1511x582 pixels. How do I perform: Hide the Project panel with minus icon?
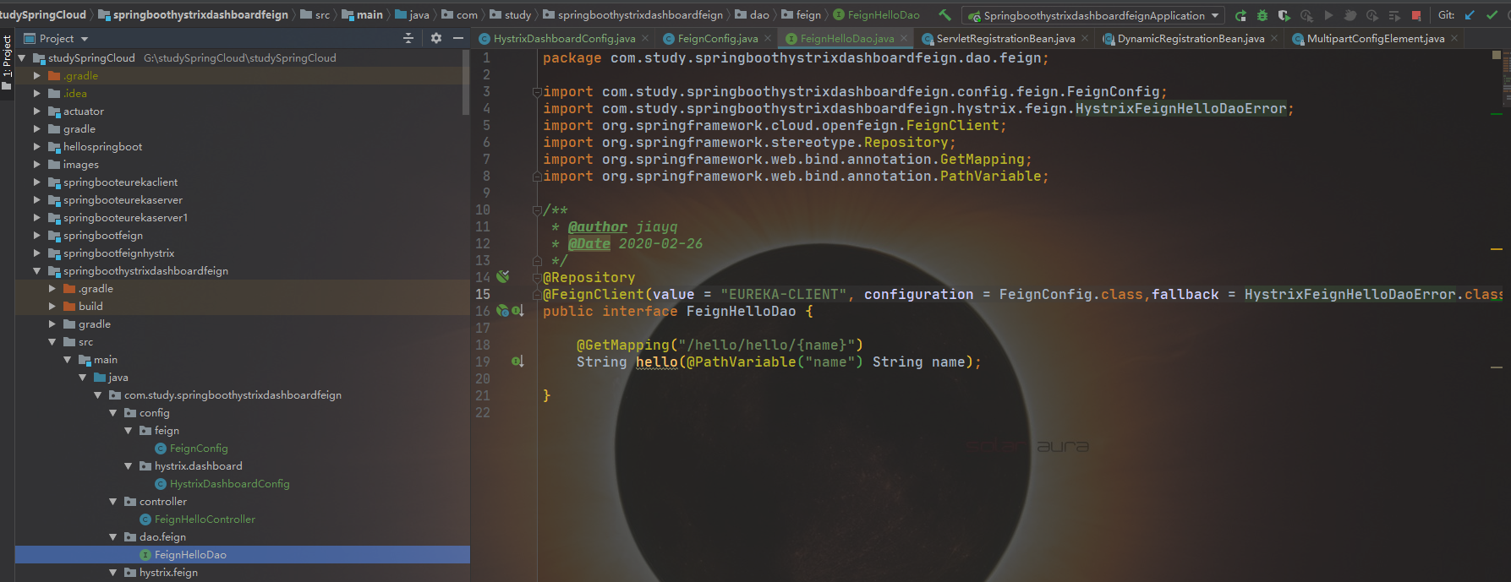click(458, 38)
